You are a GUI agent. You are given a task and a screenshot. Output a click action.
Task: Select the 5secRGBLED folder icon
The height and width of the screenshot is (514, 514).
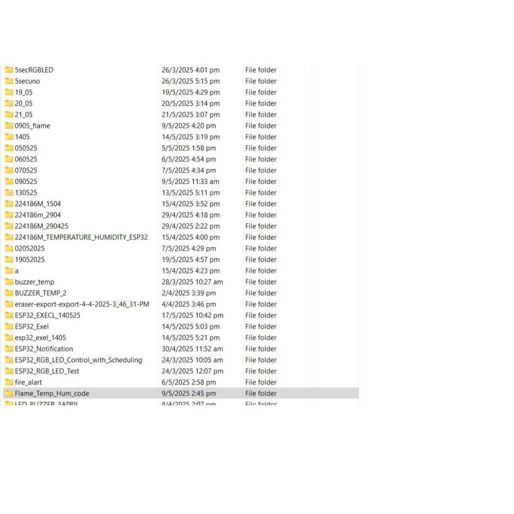(x=9, y=70)
